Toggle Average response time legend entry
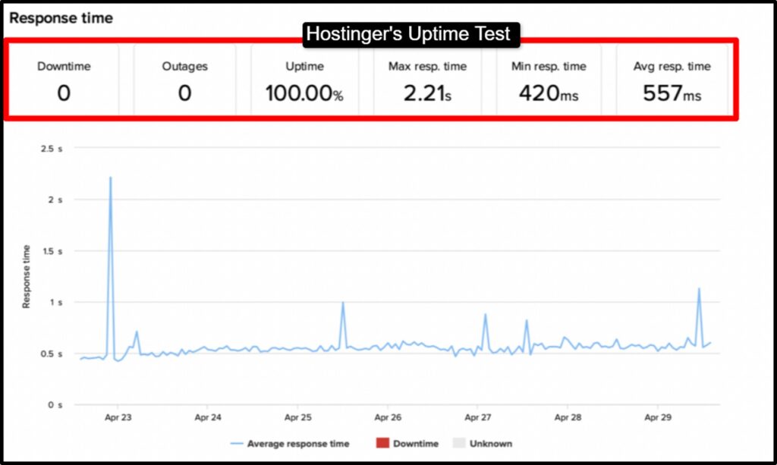 coord(290,444)
